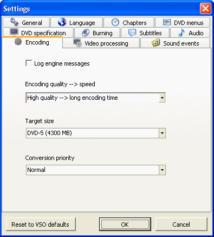Open the Target size dropdown arrow
The image size is (214, 237).
coord(162,133)
